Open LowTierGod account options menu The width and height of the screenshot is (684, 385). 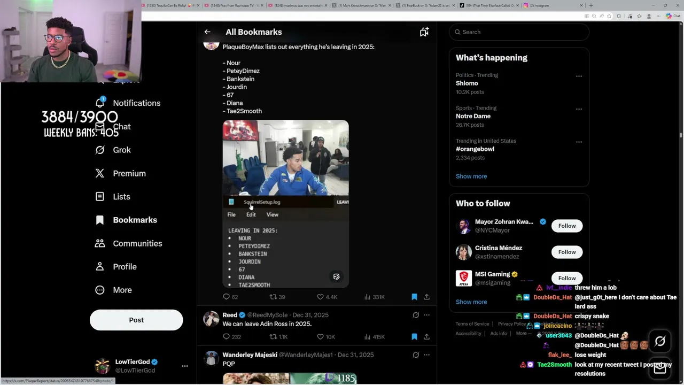(185, 366)
